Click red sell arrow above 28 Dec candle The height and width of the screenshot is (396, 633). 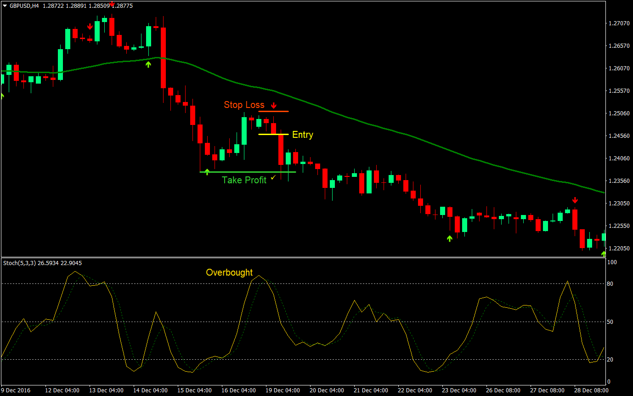pos(575,200)
